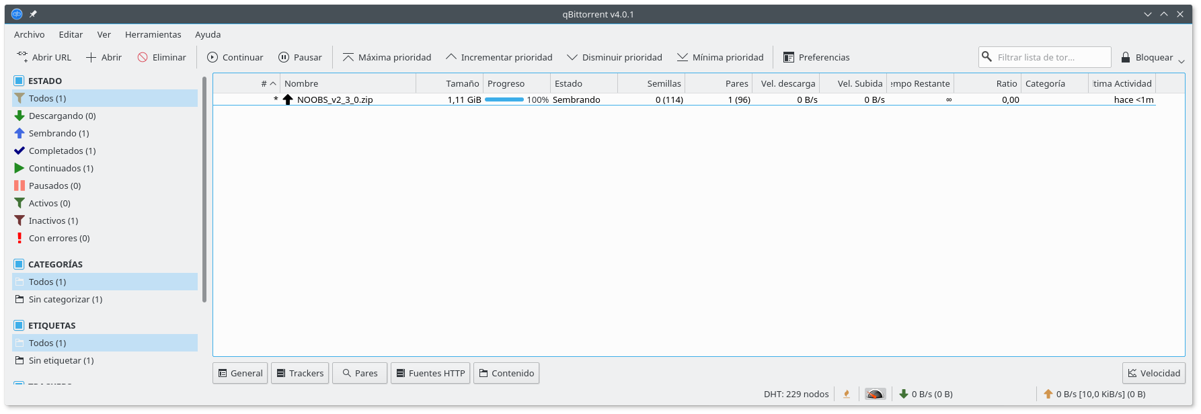Click the pin window icon in title bar
1201x414 pixels.
point(33,14)
